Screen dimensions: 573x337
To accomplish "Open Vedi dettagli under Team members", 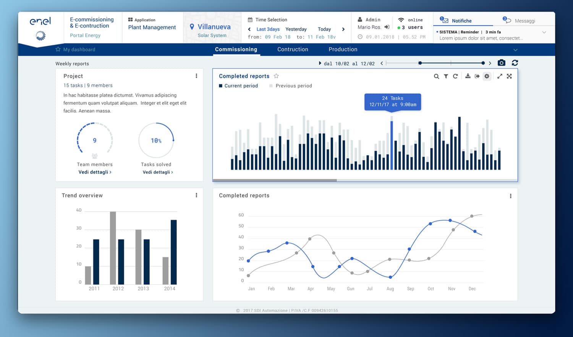I will (x=95, y=172).
